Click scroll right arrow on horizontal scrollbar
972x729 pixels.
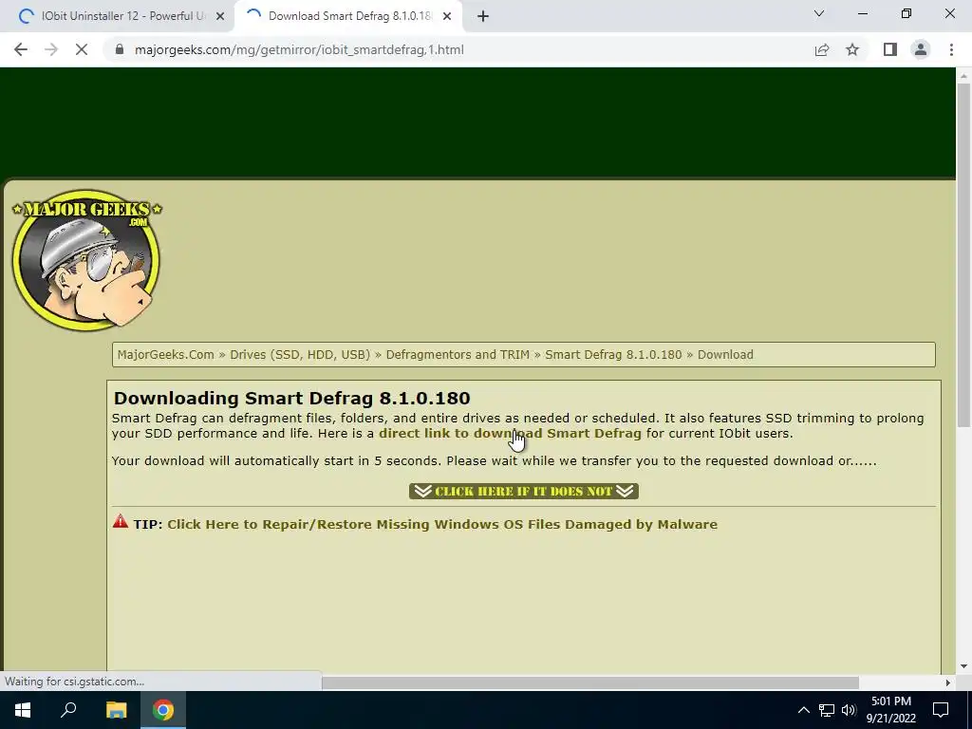click(x=947, y=682)
